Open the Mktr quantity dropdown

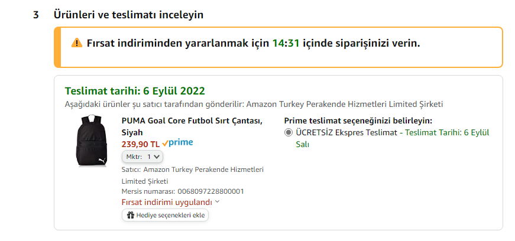tap(142, 157)
